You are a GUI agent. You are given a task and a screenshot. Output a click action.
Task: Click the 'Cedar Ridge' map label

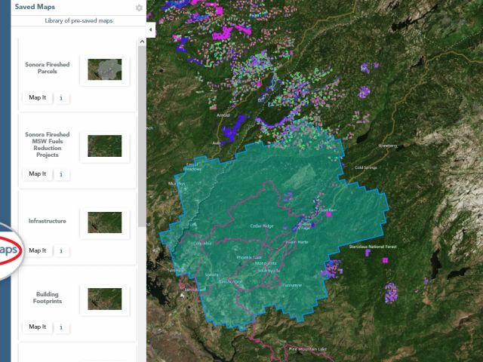[x=262, y=226]
